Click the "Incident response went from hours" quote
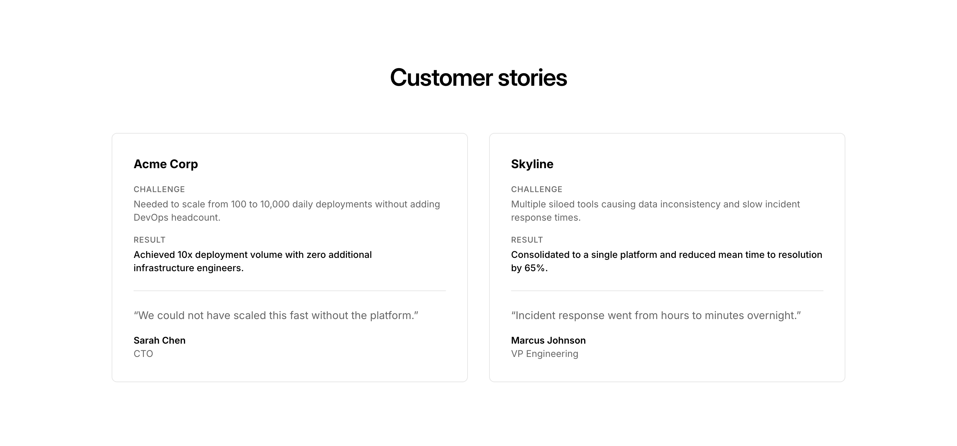The width and height of the screenshot is (957, 446). coord(656,315)
